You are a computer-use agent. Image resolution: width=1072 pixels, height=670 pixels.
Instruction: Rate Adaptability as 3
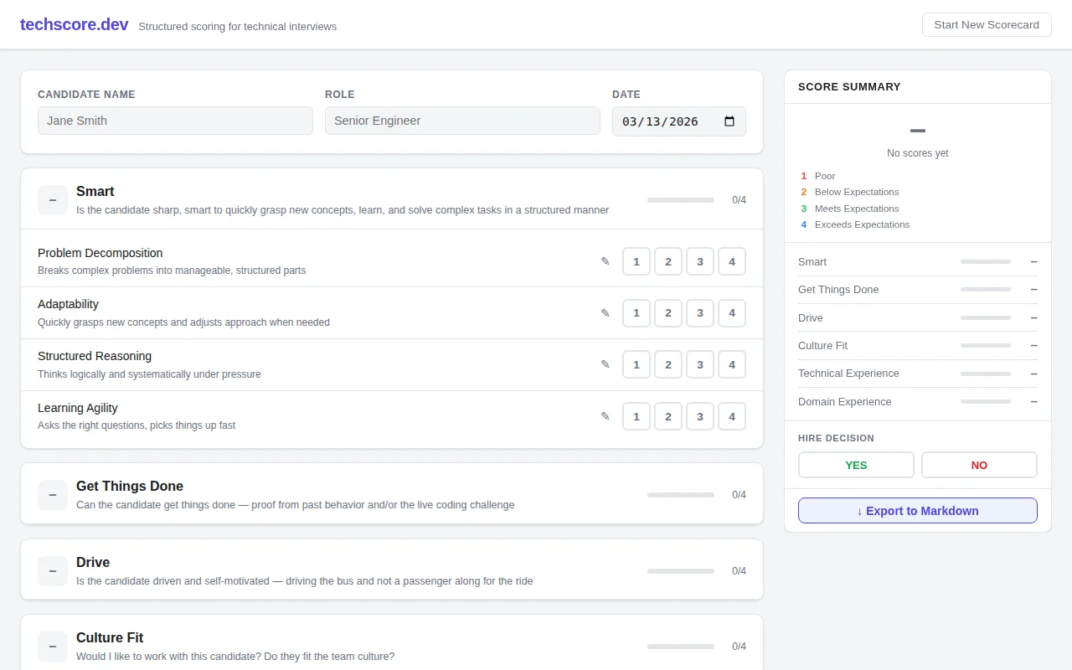[700, 313]
